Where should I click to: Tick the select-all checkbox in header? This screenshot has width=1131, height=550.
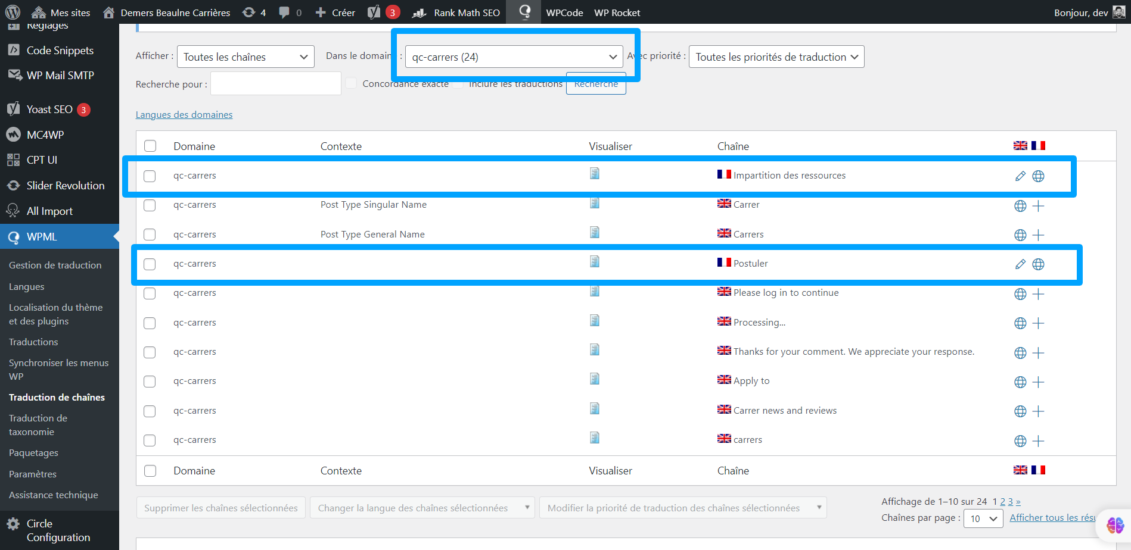[150, 146]
